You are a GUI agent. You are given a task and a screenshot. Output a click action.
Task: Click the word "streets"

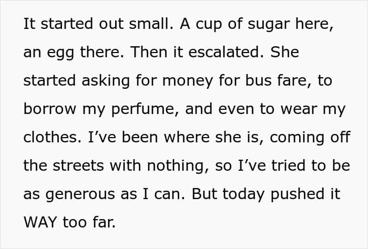coord(78,165)
